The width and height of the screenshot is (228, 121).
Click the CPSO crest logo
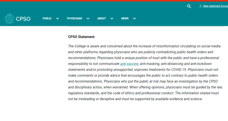coord(9,18)
